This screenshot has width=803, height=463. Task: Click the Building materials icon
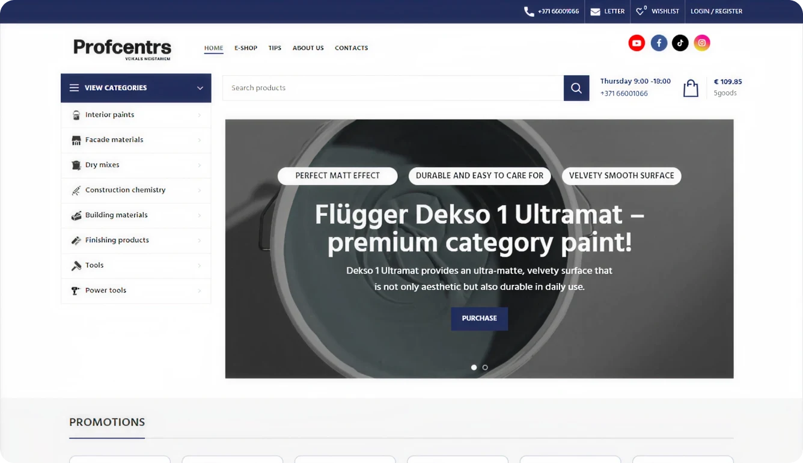pyautogui.click(x=76, y=215)
